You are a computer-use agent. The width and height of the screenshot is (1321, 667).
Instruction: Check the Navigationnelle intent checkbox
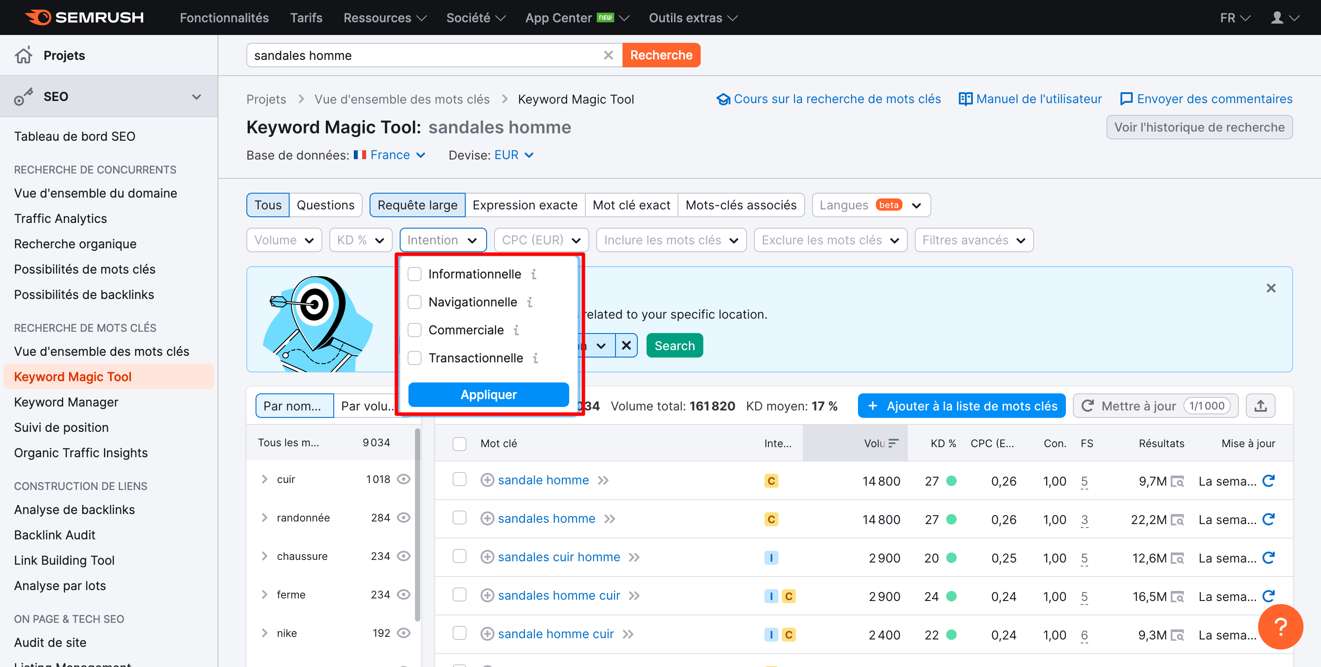tap(415, 302)
